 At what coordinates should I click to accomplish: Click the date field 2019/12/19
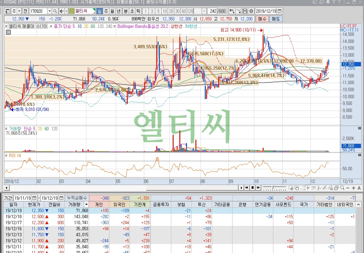click(266, 11)
